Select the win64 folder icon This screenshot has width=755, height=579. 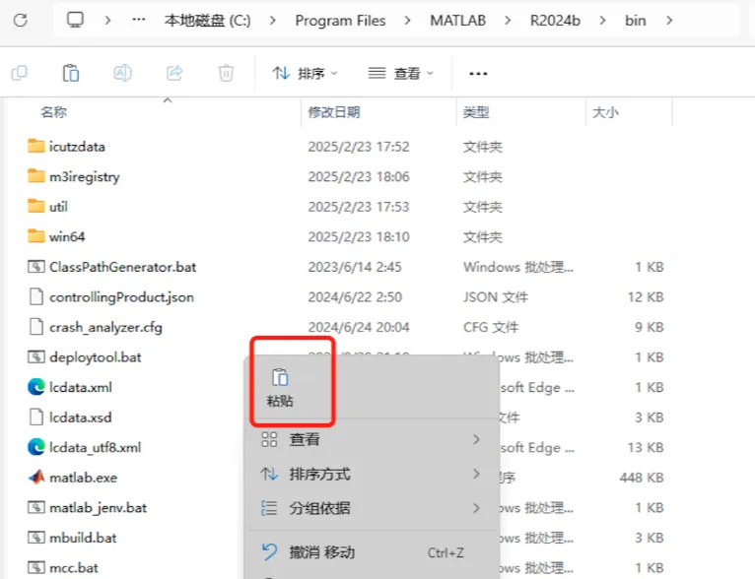click(36, 236)
